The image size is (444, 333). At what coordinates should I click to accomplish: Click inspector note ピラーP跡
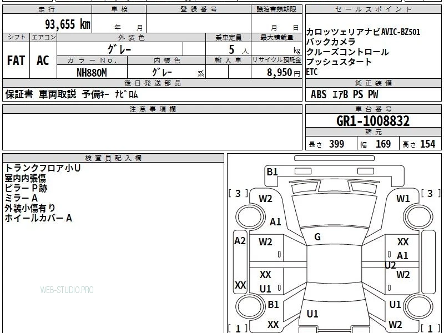click(x=26, y=188)
